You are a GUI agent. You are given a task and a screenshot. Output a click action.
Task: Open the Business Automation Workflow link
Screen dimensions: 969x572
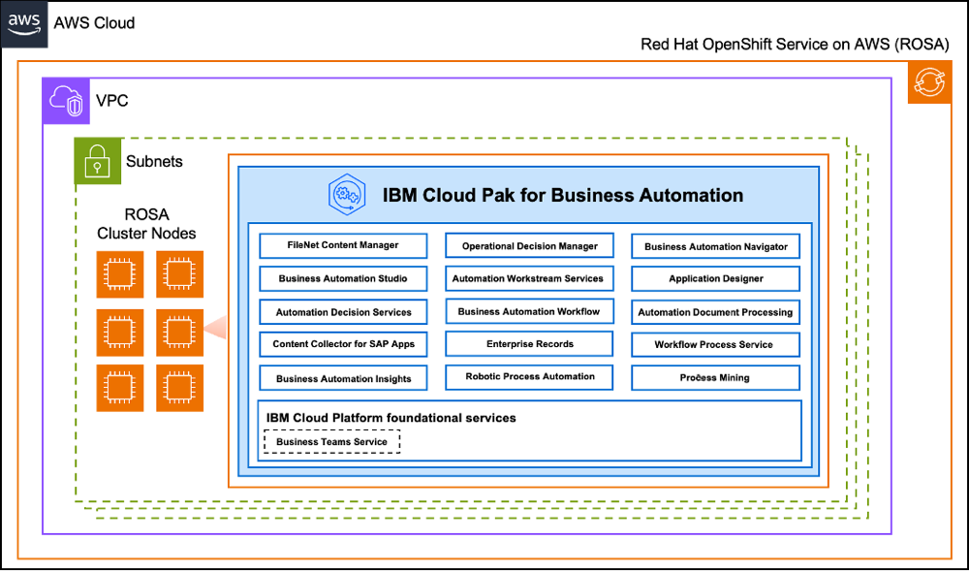click(x=529, y=311)
